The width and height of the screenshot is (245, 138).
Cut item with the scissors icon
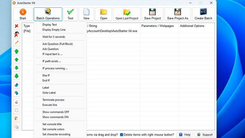coord(17,102)
